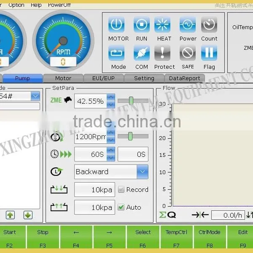Open the PowerOff menu
253x253 pixels.
pyautogui.click(x=59, y=5)
